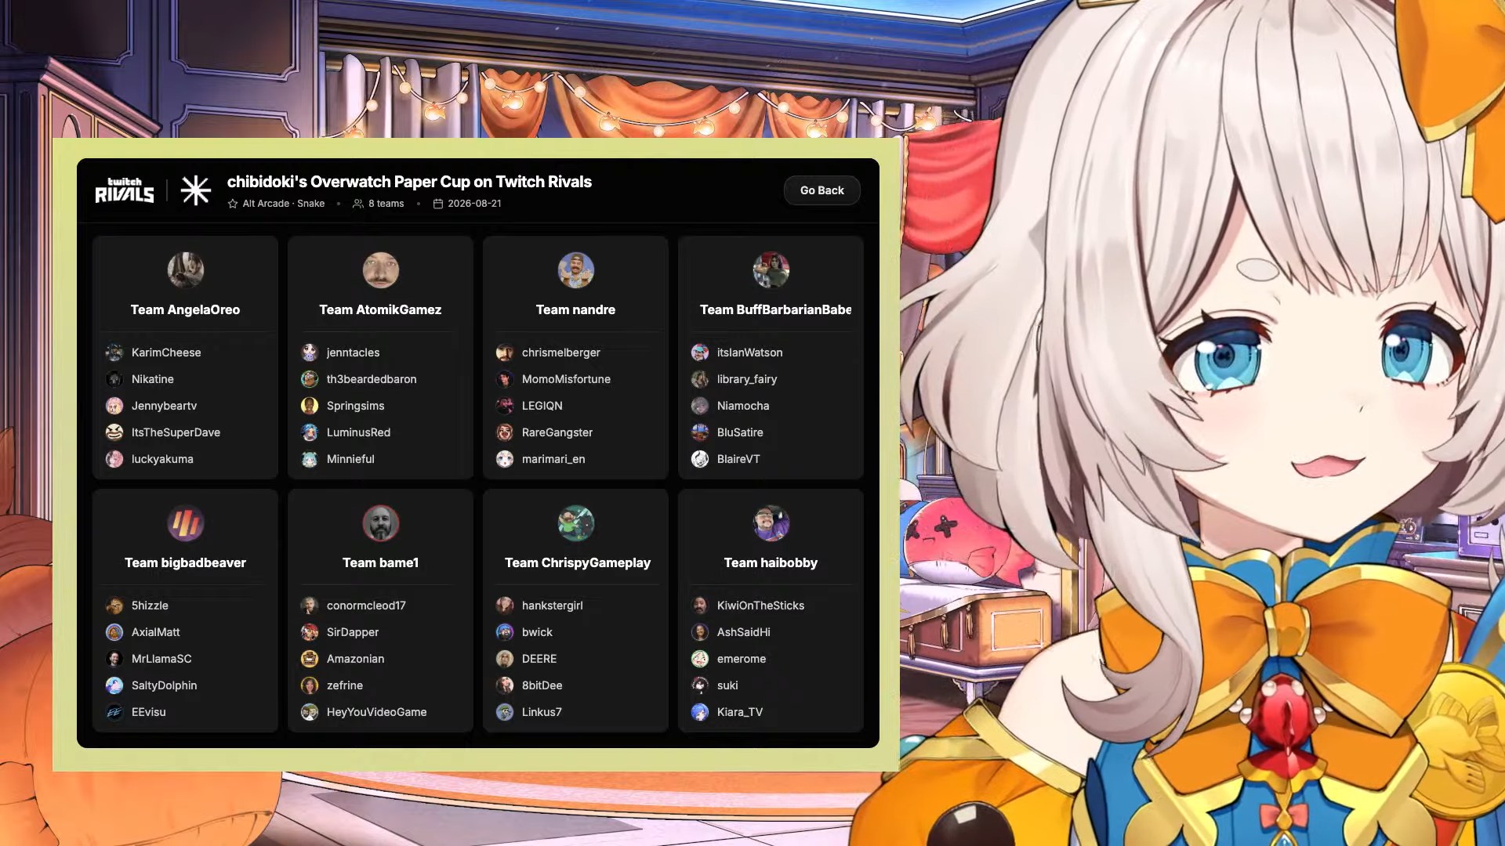Open the Team AtomikGamez heading
Image resolution: width=1505 pixels, height=846 pixels.
click(x=380, y=309)
